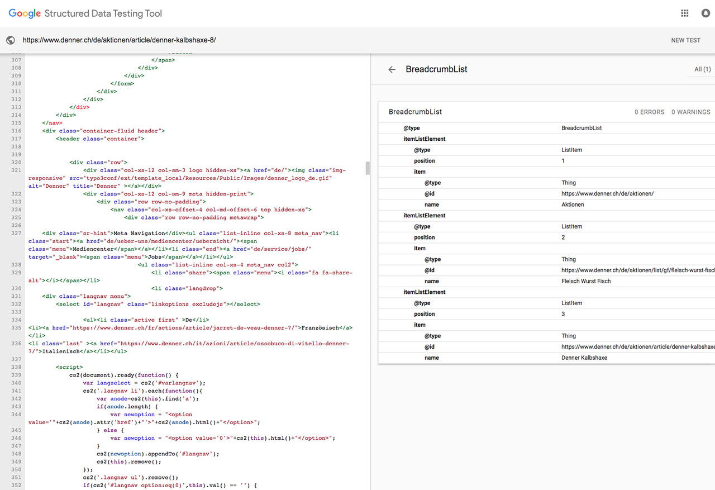Open the All (1) filter dropdown
Viewport: 715px width, 490px height.
702,69
